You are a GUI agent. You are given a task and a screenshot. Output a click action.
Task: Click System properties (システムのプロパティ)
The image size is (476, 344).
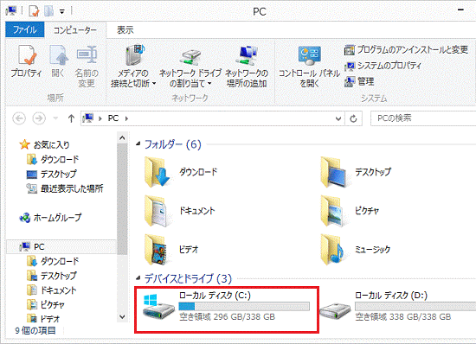coord(383,66)
